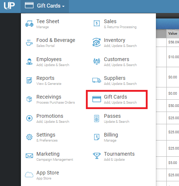Click the Promotions star icon

tap(29, 118)
